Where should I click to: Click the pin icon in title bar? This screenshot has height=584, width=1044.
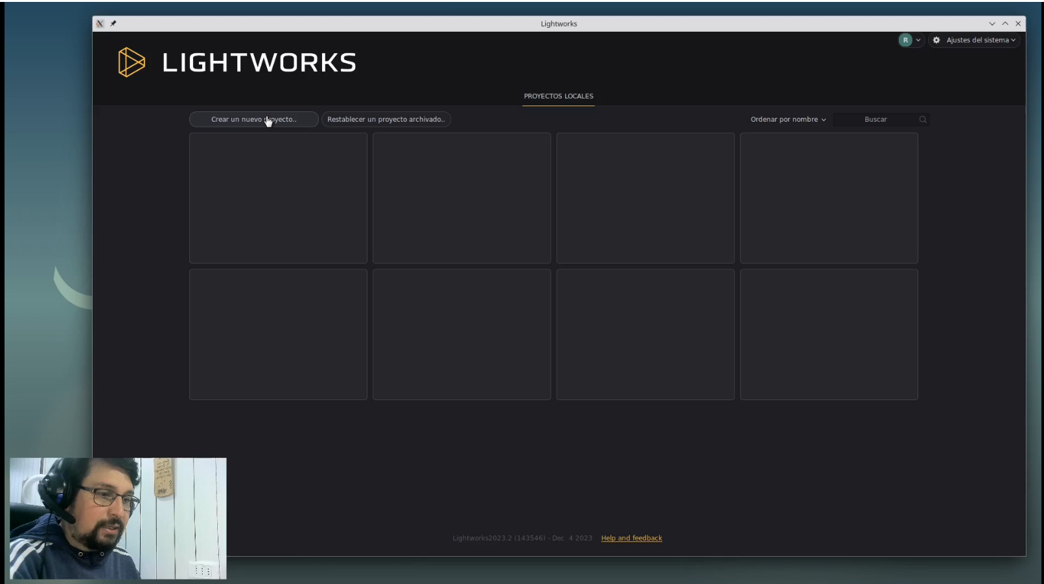pyautogui.click(x=113, y=23)
